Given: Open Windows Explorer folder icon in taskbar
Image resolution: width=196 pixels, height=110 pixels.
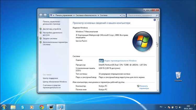Looking at the screenshot, I should pos(13,107).
